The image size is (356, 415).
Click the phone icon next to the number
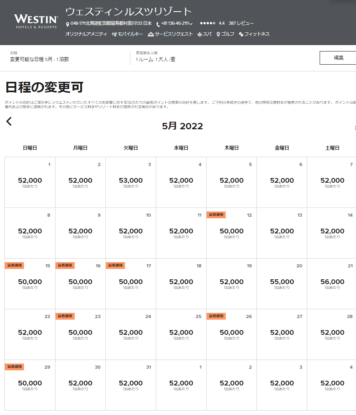158,24
